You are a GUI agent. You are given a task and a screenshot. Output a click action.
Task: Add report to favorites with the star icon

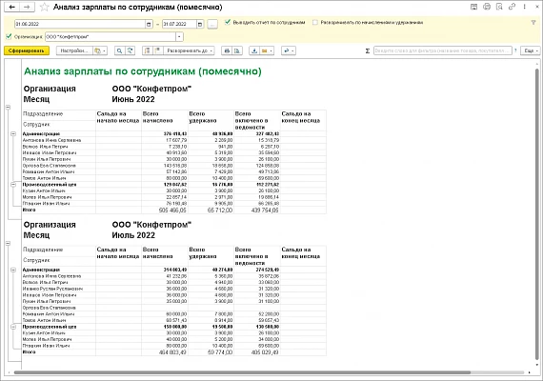tap(44, 7)
